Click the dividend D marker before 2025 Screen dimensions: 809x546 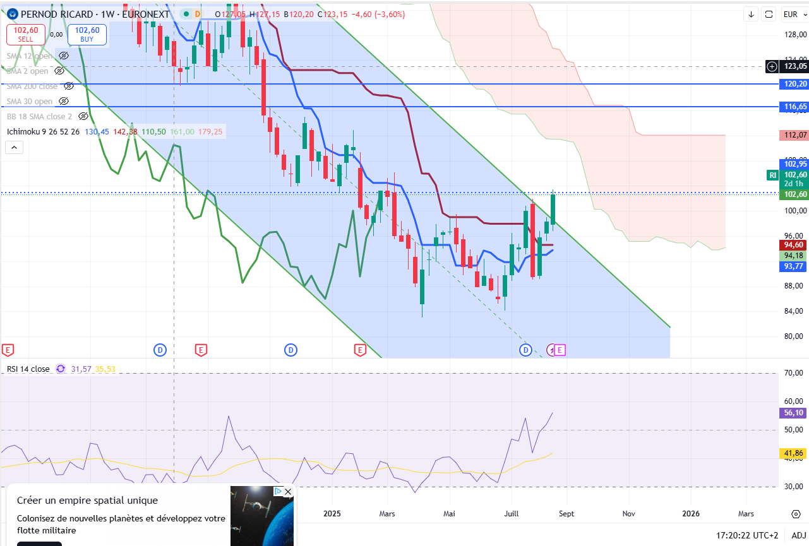tap(291, 349)
